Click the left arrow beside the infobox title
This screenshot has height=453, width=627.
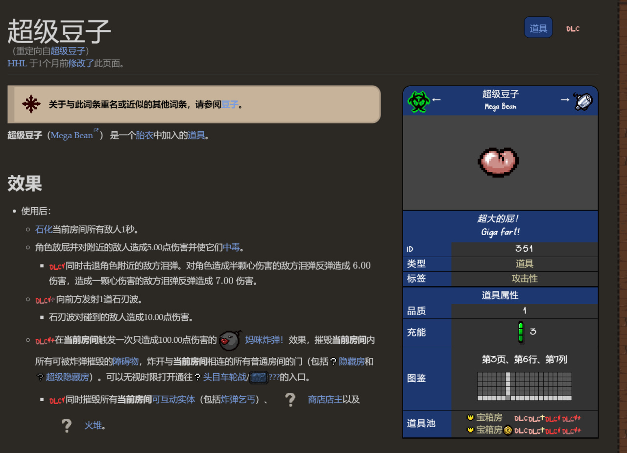coord(436,100)
